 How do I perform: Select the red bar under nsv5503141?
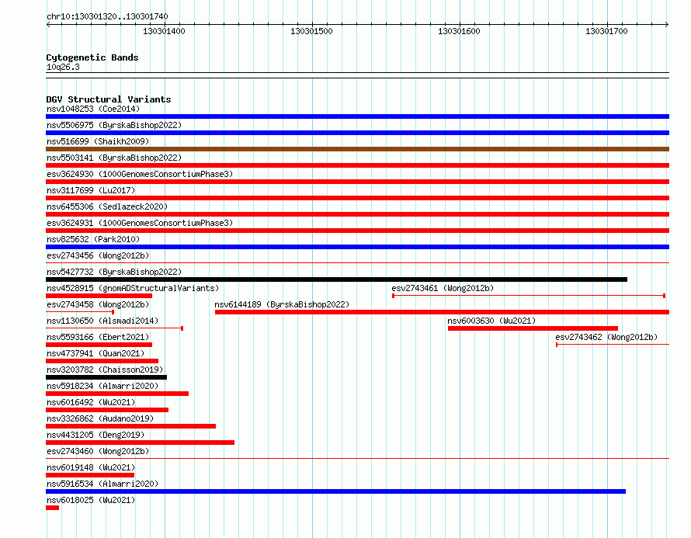[357, 165]
